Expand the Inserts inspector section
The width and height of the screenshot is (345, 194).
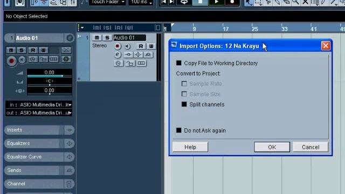(33, 130)
